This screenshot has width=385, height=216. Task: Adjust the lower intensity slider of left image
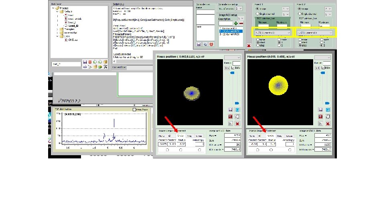(237, 103)
